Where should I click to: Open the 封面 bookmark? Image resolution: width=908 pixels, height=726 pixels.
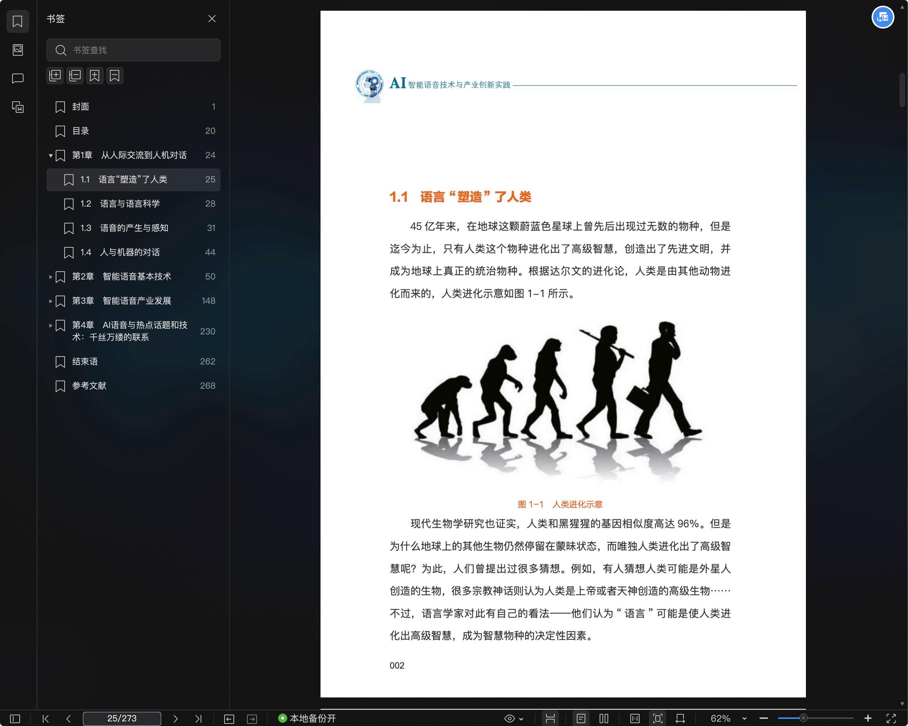click(133, 106)
